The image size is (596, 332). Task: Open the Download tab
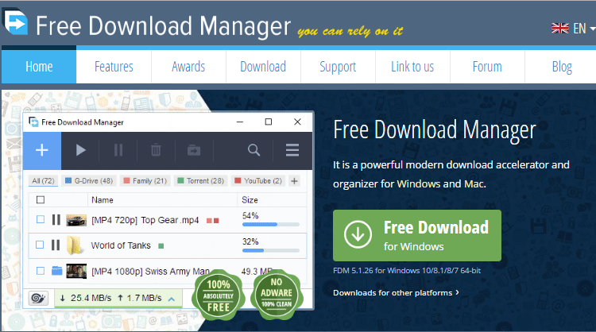click(x=263, y=67)
